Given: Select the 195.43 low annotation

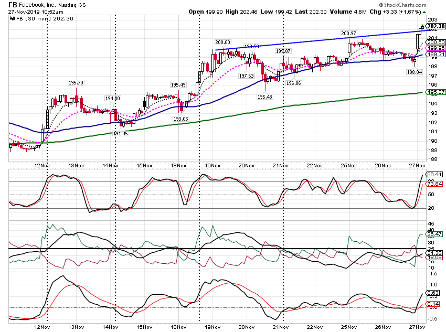Looking at the screenshot, I should tap(265, 97).
